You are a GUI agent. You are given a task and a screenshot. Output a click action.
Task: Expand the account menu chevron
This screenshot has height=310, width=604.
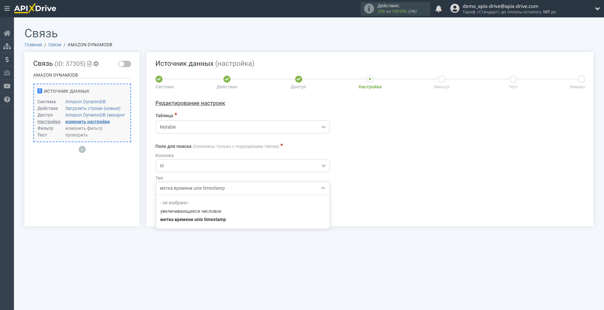click(597, 9)
